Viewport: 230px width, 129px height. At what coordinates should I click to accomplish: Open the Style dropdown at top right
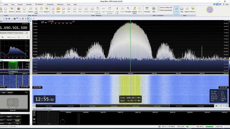tap(227, 4)
